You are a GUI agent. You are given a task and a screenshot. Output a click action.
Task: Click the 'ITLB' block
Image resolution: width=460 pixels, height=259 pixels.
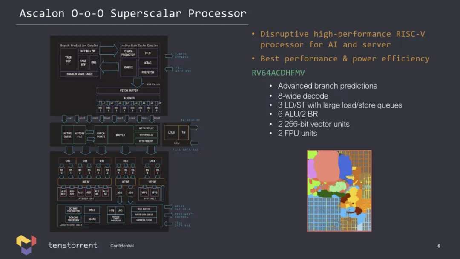tap(147, 53)
